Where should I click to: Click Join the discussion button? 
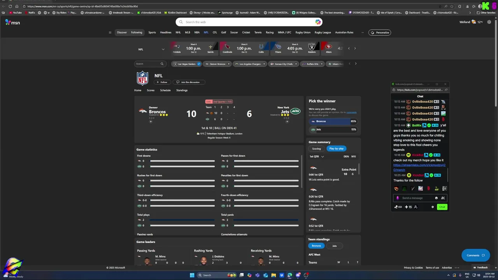point(188,82)
